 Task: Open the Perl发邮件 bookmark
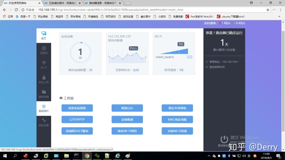click(200, 17)
